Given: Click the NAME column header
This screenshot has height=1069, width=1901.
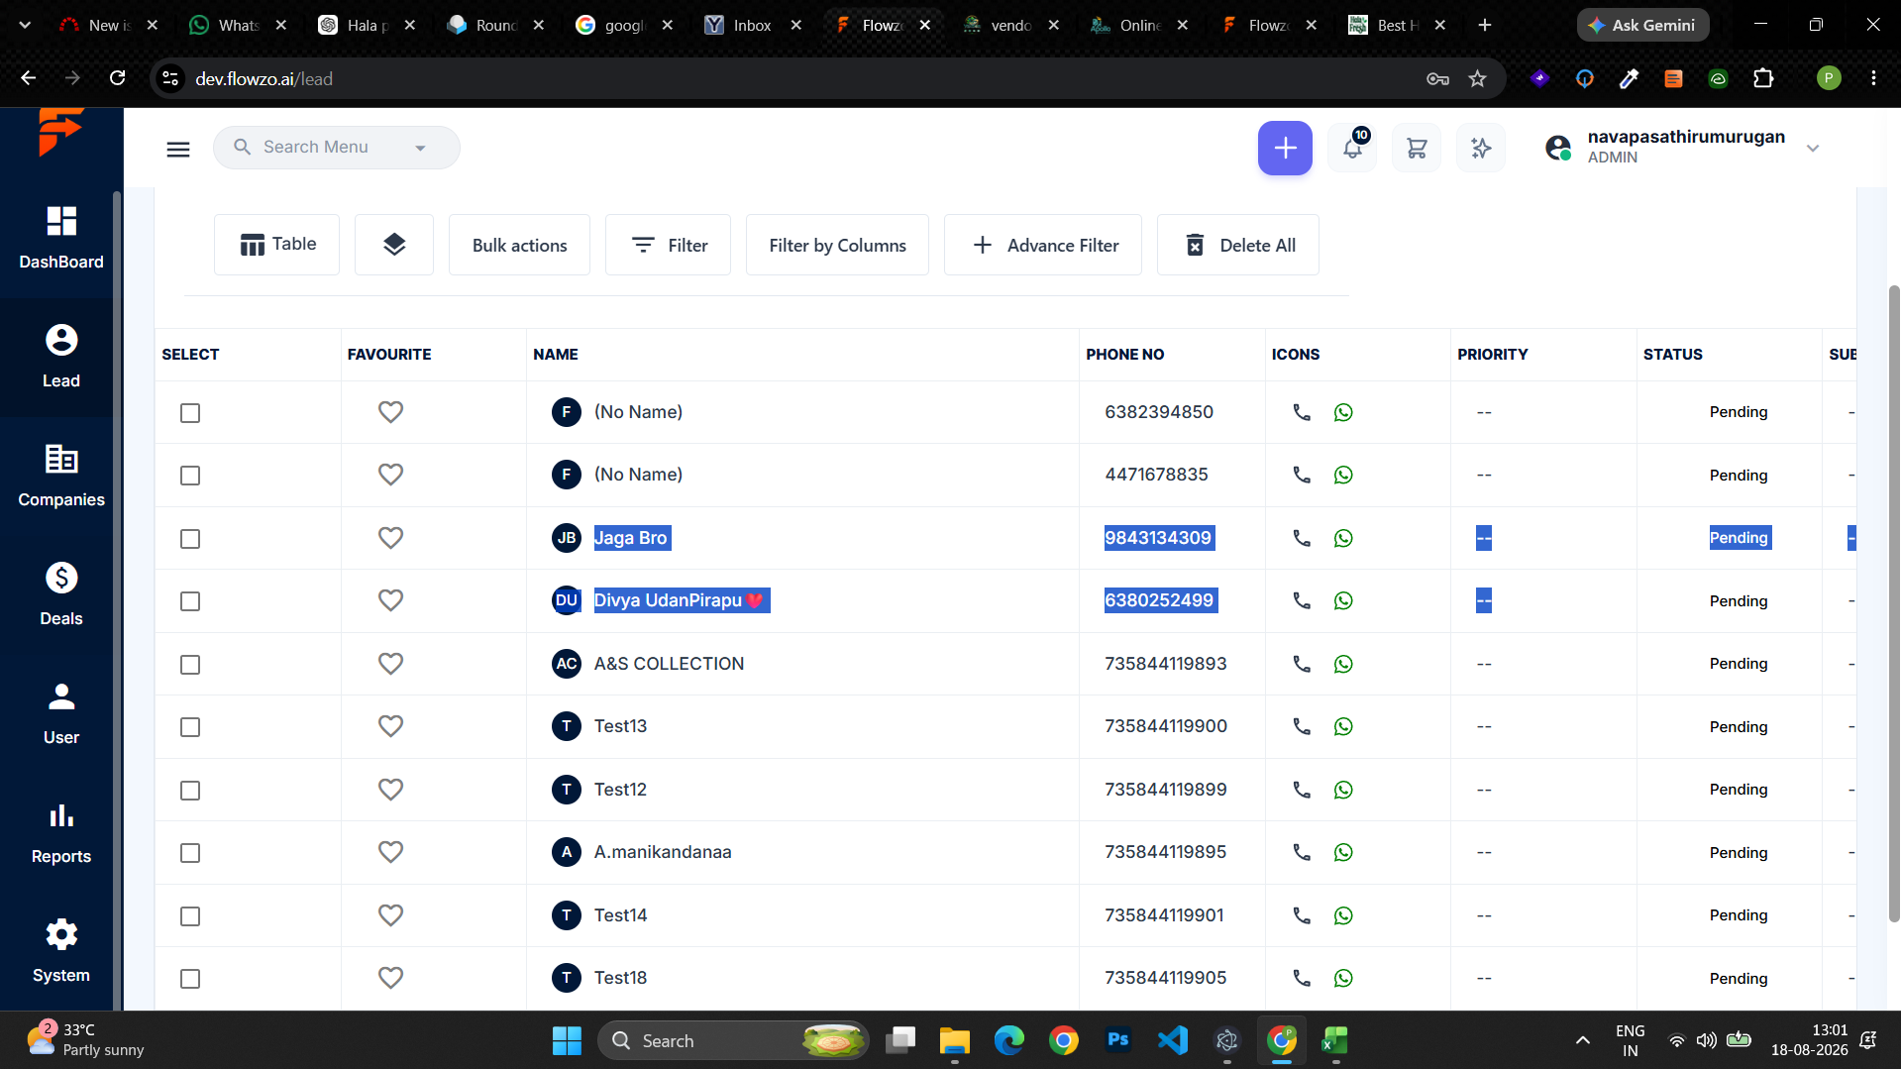Looking at the screenshot, I should [556, 354].
